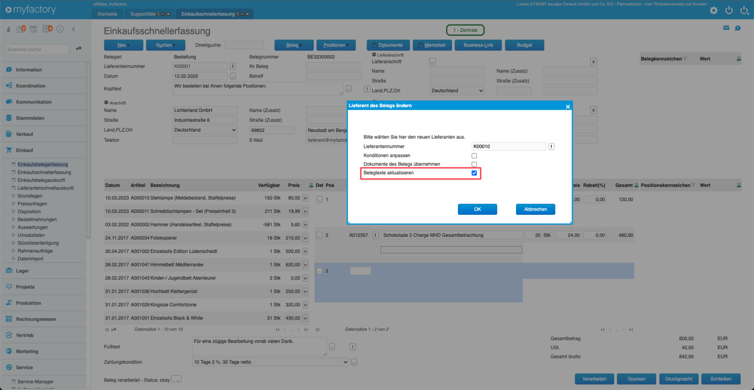Screen dimensions: 754x390
Task: Click the Direktsuche input field
Action: [244, 45]
